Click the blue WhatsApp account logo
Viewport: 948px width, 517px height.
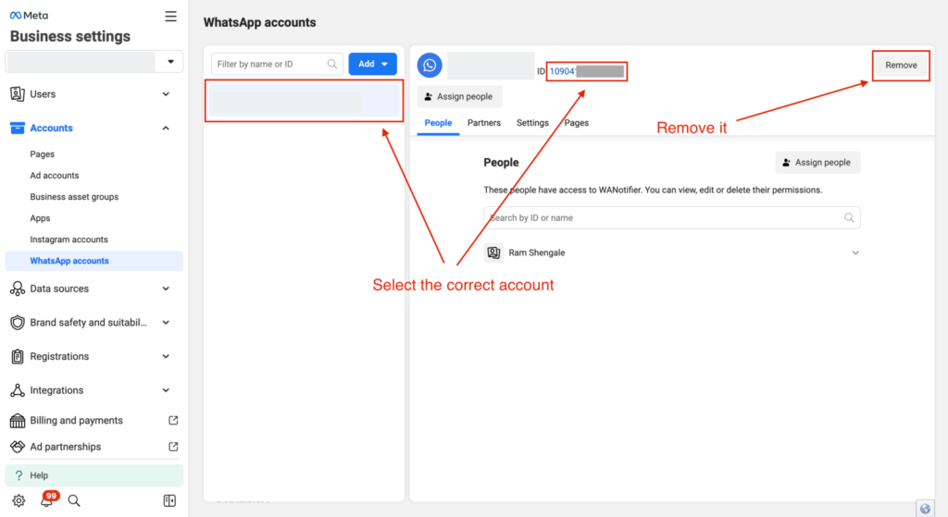tap(430, 66)
